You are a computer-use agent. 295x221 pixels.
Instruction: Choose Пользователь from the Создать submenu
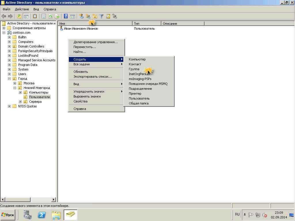(139, 98)
